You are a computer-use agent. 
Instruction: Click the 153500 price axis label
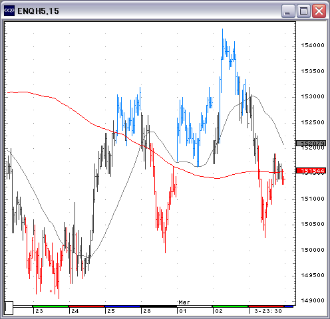coord(313,71)
